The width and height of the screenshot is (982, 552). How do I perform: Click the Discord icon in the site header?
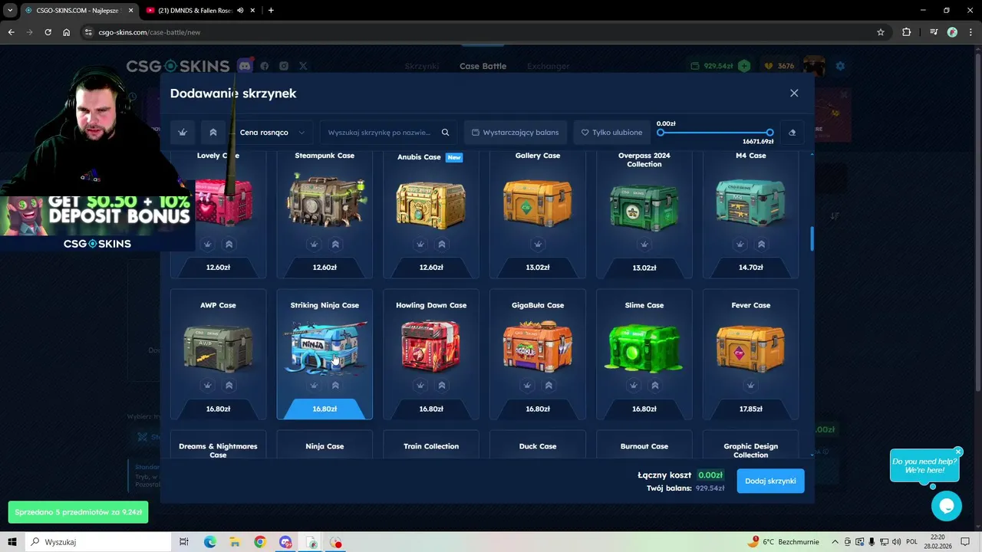pos(245,66)
